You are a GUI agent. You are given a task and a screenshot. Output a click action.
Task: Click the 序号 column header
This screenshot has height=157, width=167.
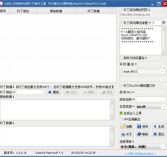click(5, 11)
